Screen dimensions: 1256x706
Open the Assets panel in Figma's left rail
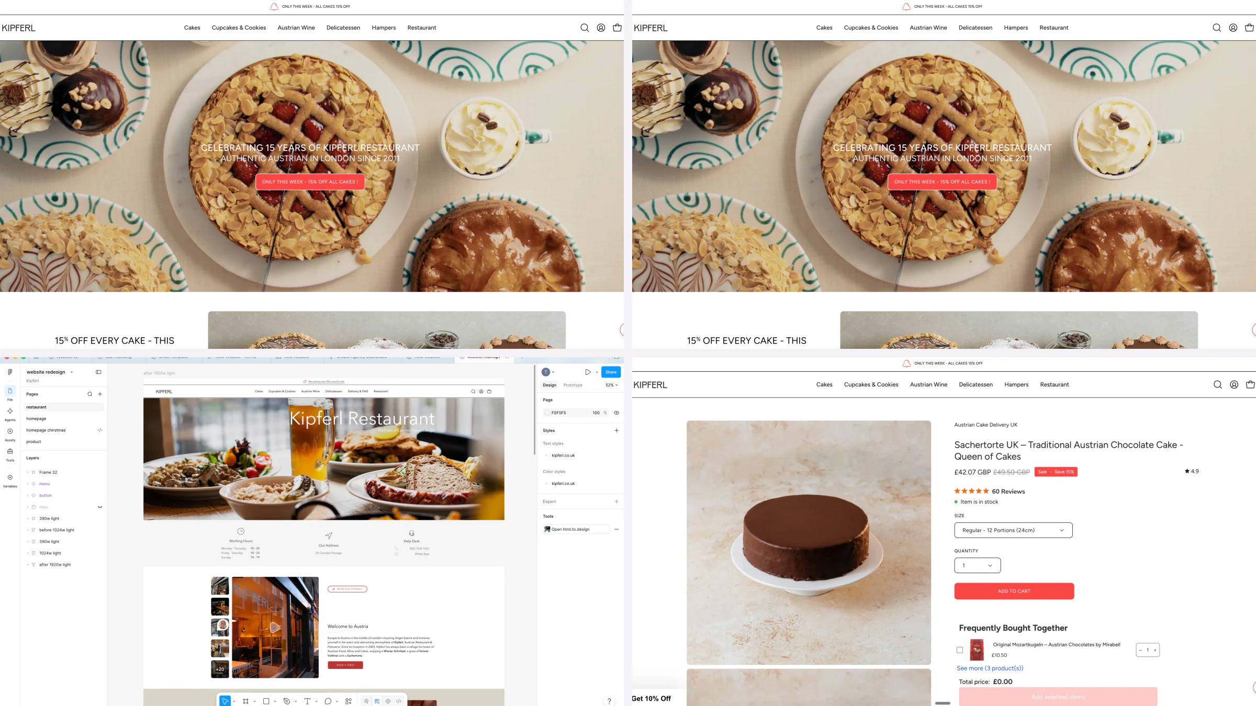click(10, 434)
